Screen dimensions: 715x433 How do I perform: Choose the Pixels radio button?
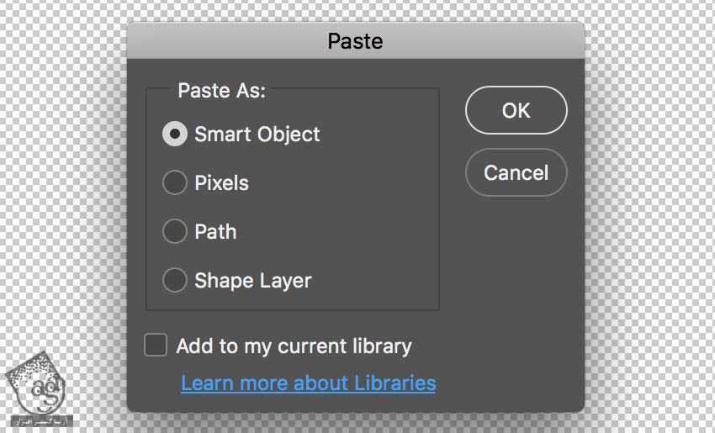point(175,182)
